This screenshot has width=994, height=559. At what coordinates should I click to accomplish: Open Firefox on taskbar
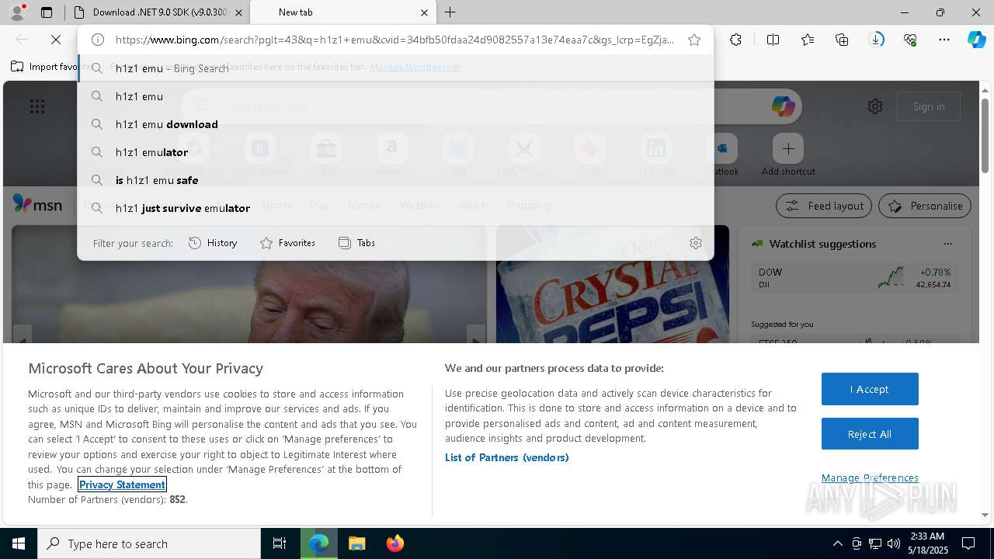394,543
